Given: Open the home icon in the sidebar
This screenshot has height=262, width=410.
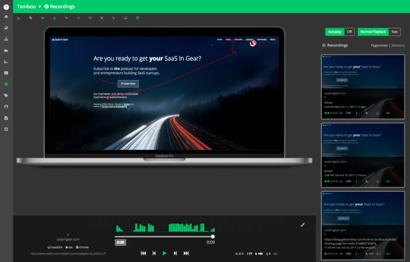Looking at the screenshot, I should [x=6, y=17].
